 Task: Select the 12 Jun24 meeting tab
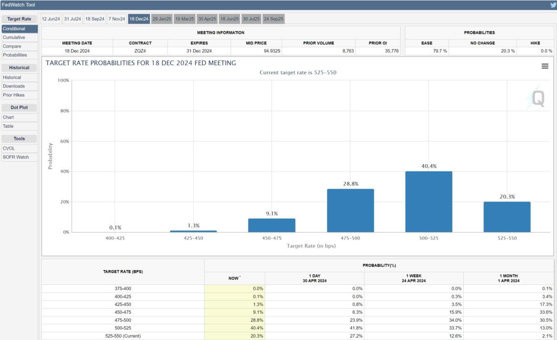(x=51, y=19)
